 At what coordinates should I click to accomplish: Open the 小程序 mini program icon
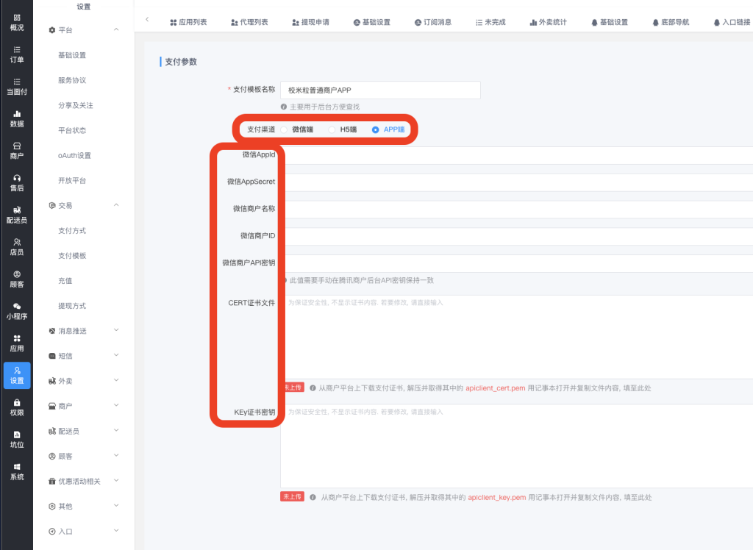pyautogui.click(x=16, y=311)
